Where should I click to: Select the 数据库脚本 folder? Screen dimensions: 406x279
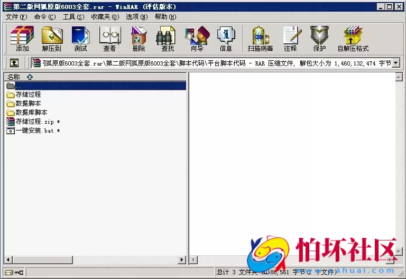point(26,113)
